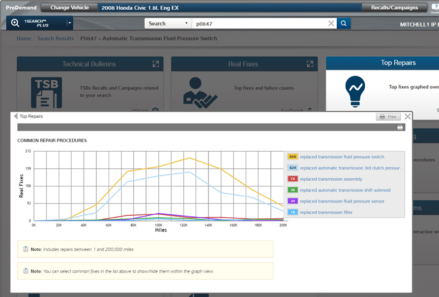
Task: Open the 1Search Plus dropdown arrow
Action: (69, 23)
